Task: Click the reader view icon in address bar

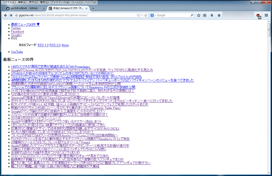Action: 138,16
